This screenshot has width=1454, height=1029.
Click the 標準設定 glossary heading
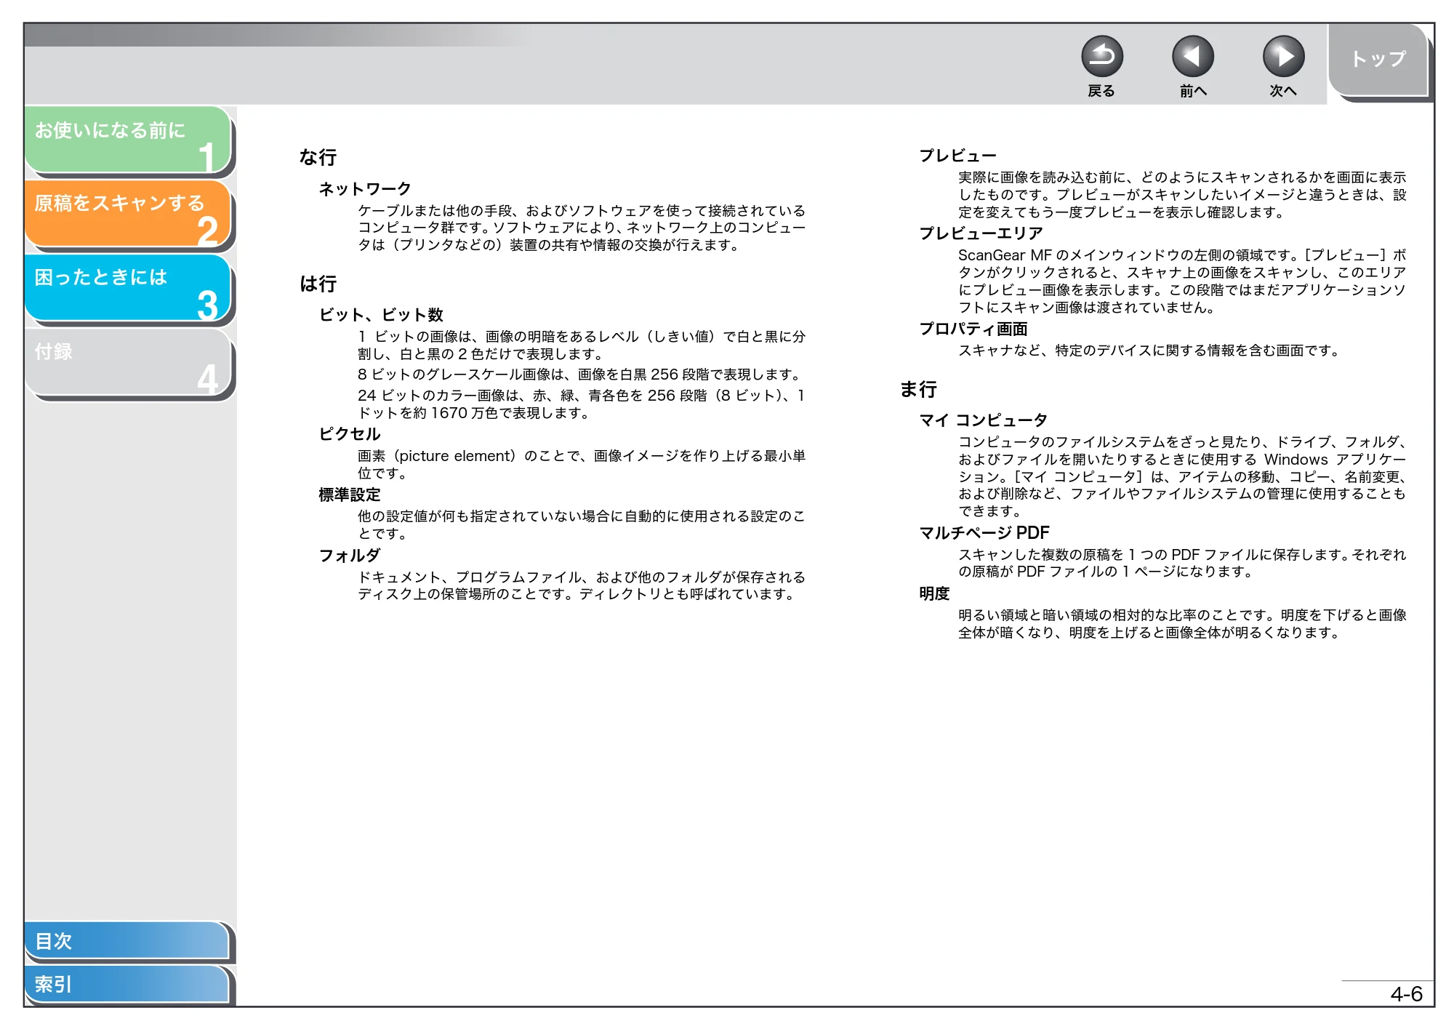[x=350, y=495]
